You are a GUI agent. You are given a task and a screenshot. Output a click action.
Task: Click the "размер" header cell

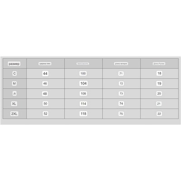click(14, 64)
